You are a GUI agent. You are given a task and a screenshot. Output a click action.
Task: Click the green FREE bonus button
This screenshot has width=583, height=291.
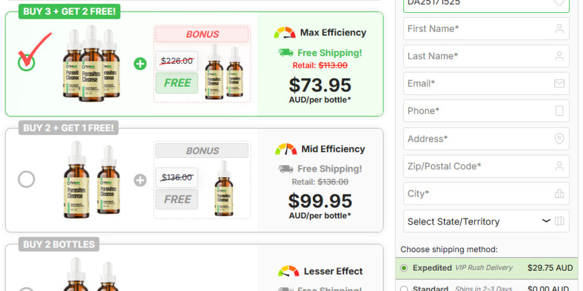(x=177, y=83)
